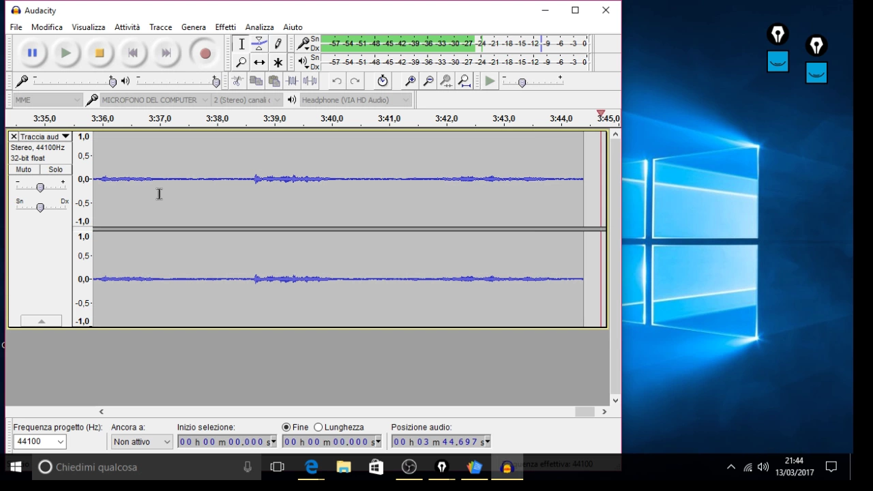Toggle the Muto button on track
873x491 pixels.
[x=24, y=169]
